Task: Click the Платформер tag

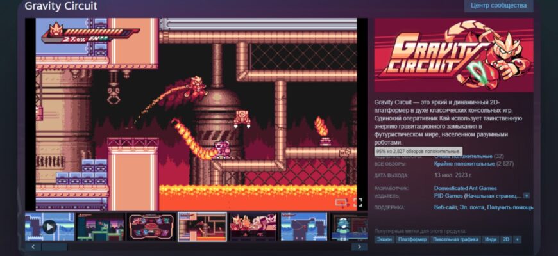Action: 412,239
